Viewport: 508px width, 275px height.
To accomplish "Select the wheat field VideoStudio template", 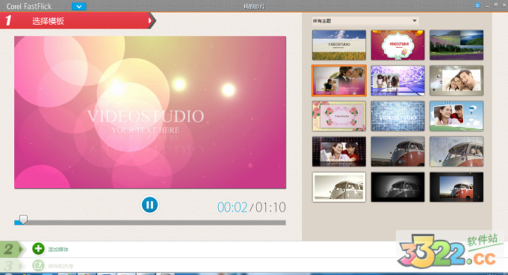I will (x=339, y=45).
